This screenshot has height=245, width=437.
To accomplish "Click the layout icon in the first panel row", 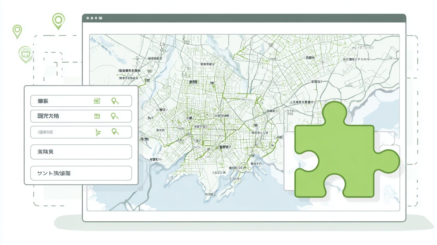I will coord(97,101).
